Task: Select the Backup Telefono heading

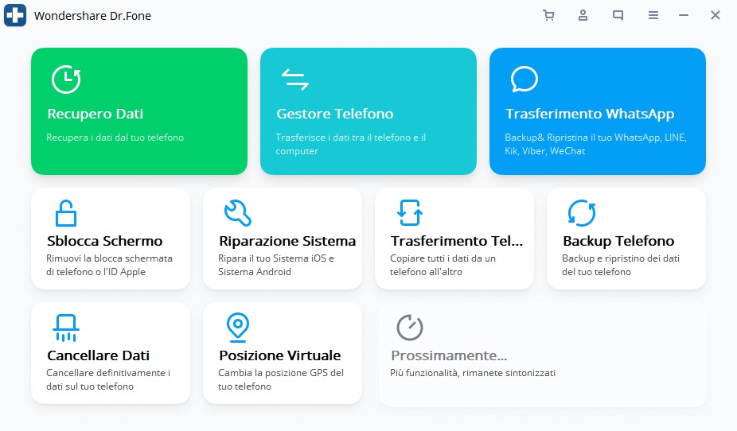Action: point(618,241)
